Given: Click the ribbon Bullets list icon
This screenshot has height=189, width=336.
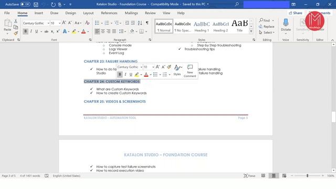Looking at the screenshot, I should (97, 23).
